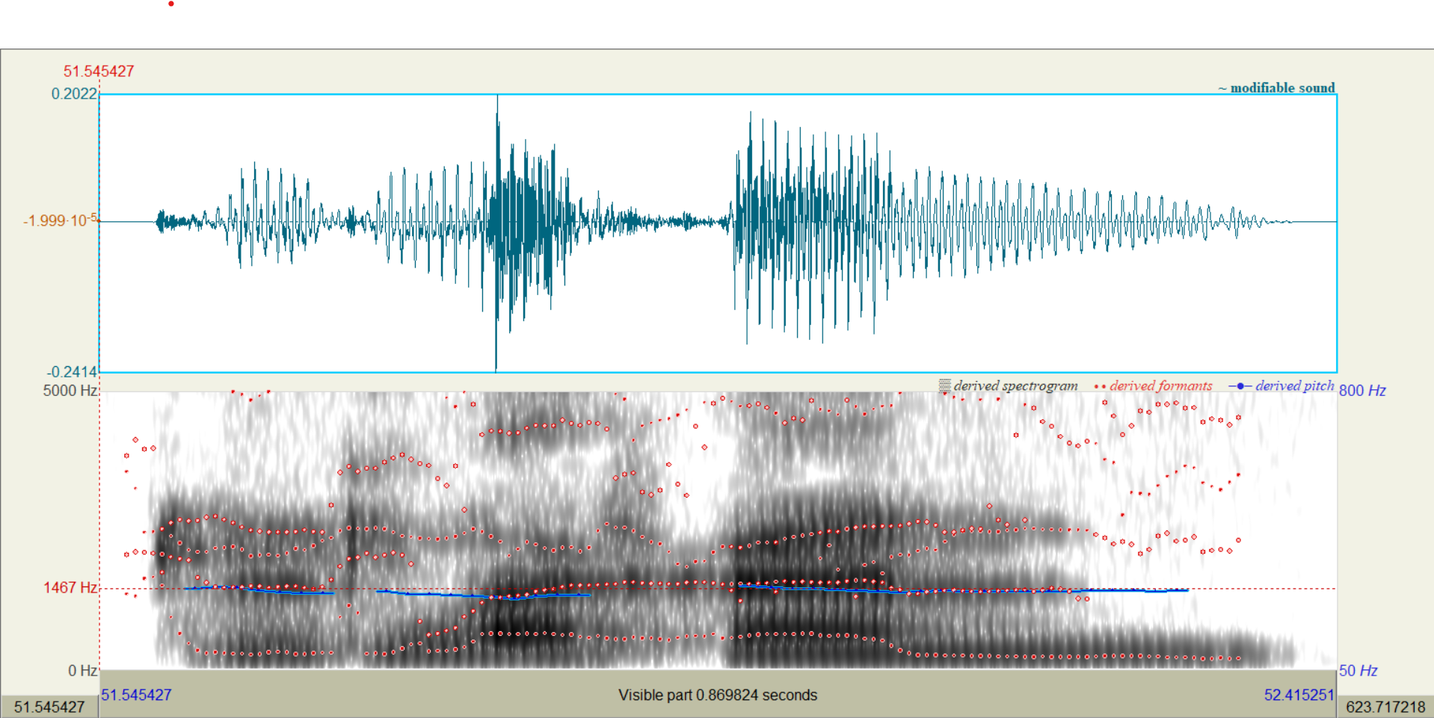Screen dimensions: 1434x718
Task: Click the 0.2022 maximum amplitude label
Action: 74,94
